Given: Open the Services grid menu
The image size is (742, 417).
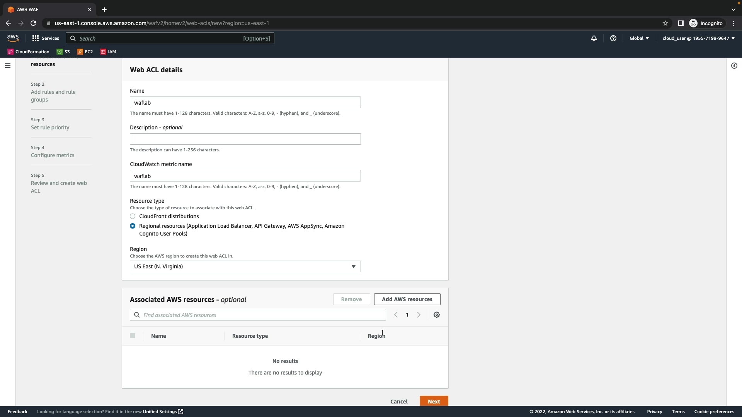Looking at the screenshot, I should point(46,38).
